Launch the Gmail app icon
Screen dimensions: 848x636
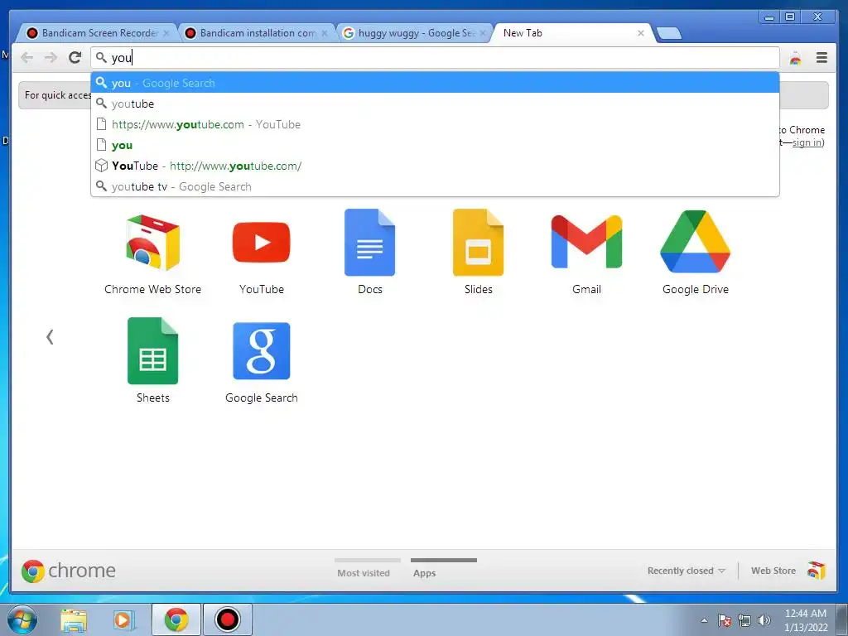pos(587,242)
